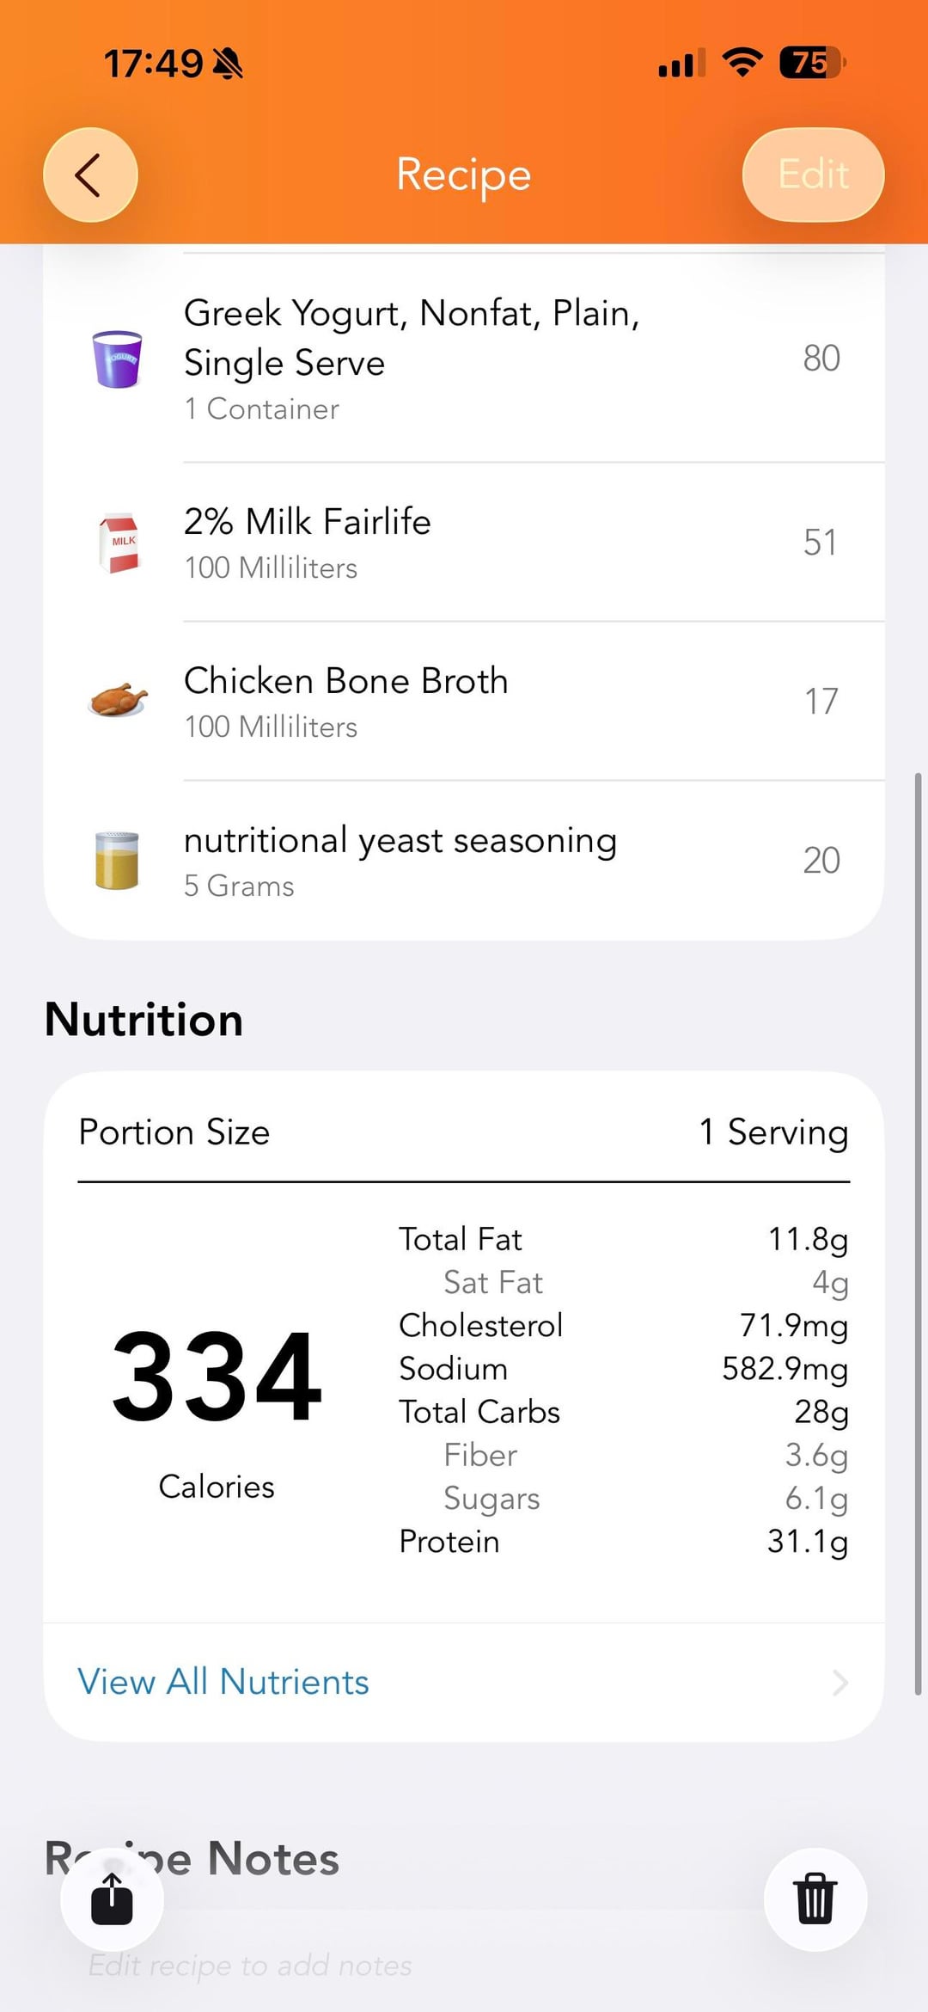The width and height of the screenshot is (928, 2012).
Task: Tap the battery indicator in status bar
Action: [812, 63]
